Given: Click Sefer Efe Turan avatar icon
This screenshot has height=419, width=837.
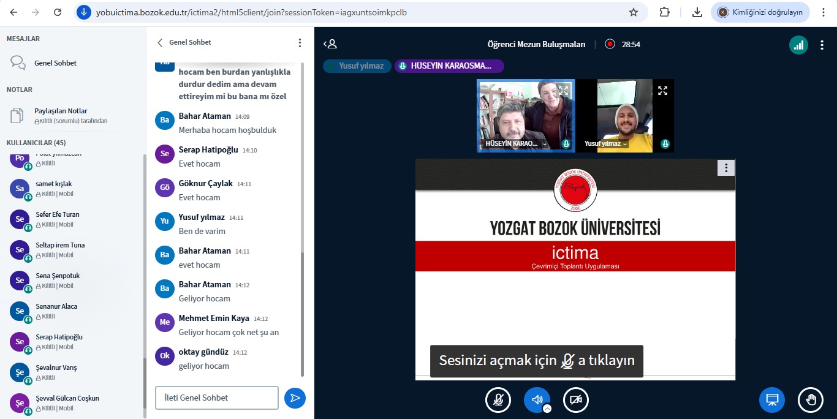Looking at the screenshot, I should coord(20,219).
